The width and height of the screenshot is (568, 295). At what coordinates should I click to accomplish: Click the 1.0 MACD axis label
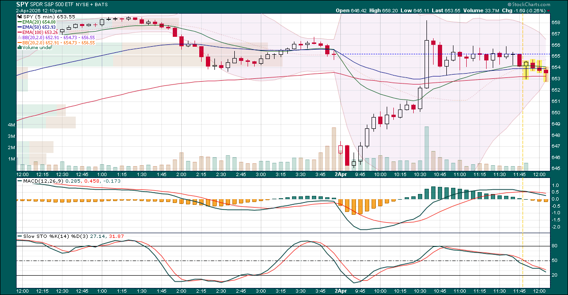click(x=556, y=185)
